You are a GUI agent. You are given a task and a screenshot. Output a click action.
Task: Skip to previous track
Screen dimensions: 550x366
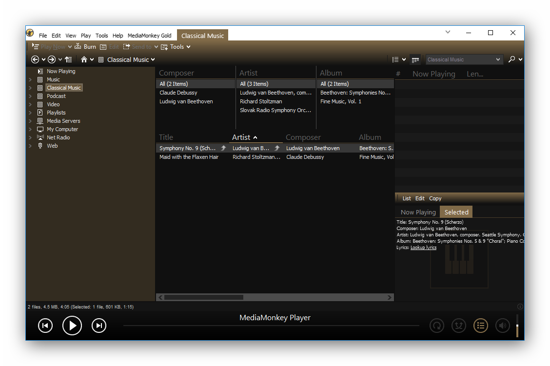tap(45, 326)
